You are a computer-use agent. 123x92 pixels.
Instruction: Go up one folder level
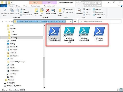click(x=12, y=21)
